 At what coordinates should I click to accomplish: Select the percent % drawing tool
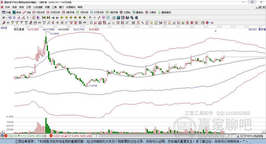(x=143, y=23)
